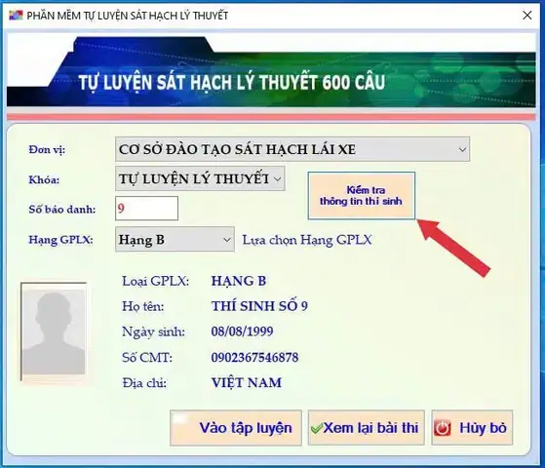Click the address value VIỆT NAM

(247, 382)
